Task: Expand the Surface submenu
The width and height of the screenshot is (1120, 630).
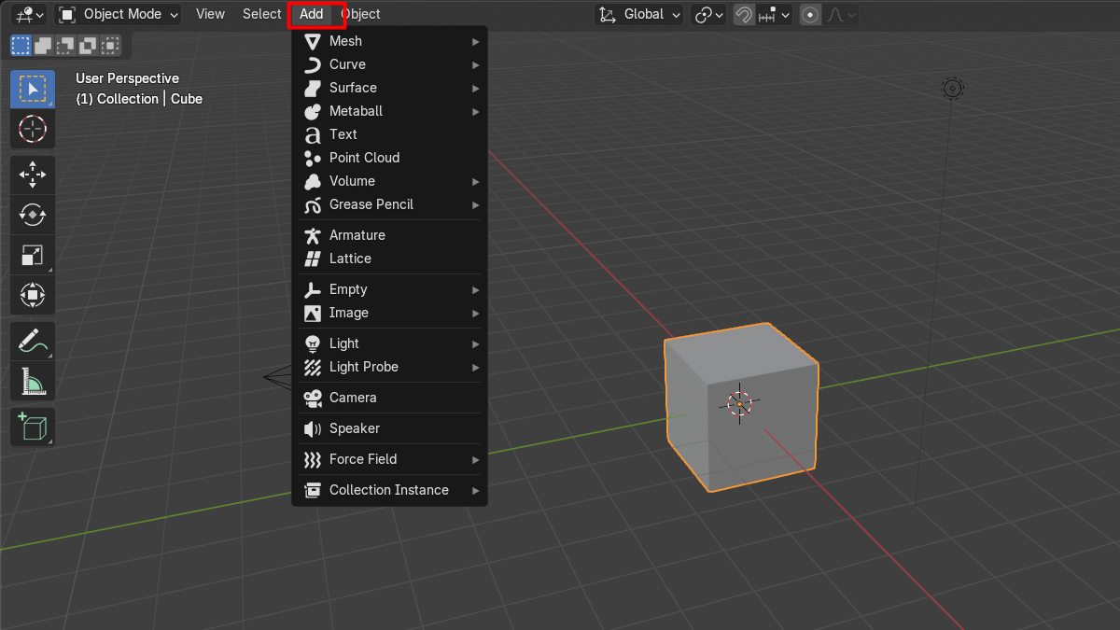Action: [x=390, y=88]
